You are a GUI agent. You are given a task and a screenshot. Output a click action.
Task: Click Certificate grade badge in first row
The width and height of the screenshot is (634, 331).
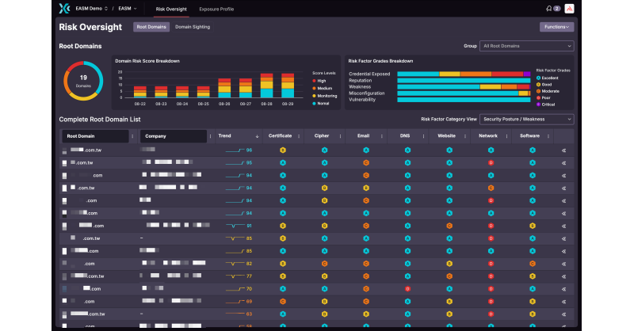283,150
